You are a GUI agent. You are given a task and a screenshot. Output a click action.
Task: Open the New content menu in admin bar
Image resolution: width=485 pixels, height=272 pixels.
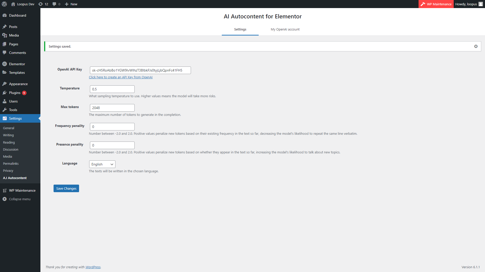(71, 4)
